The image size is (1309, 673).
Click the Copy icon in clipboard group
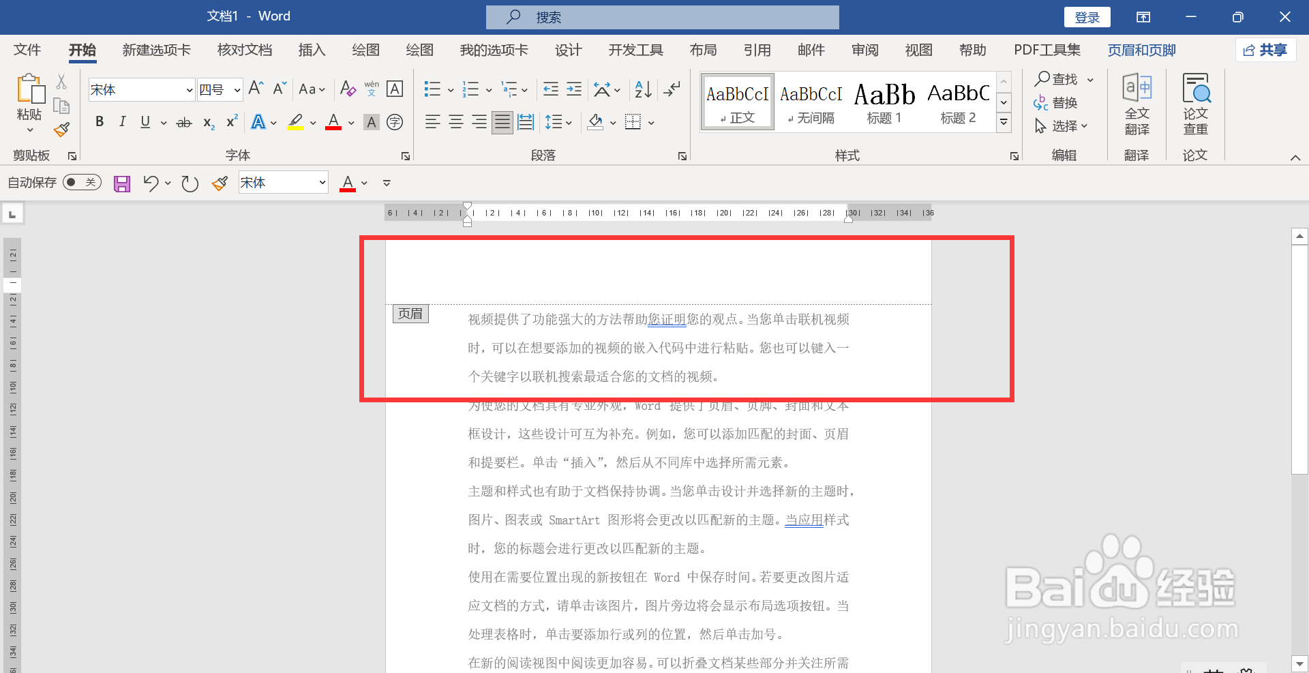61,106
